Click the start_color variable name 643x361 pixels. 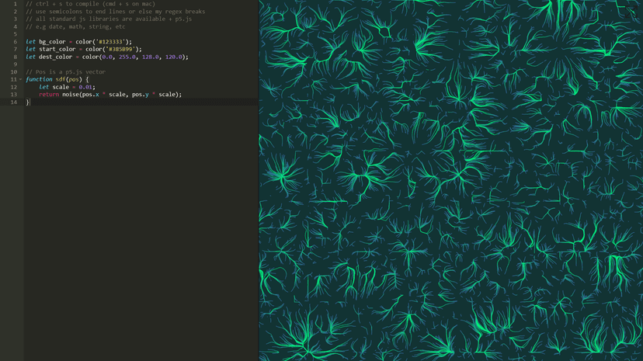click(x=57, y=50)
